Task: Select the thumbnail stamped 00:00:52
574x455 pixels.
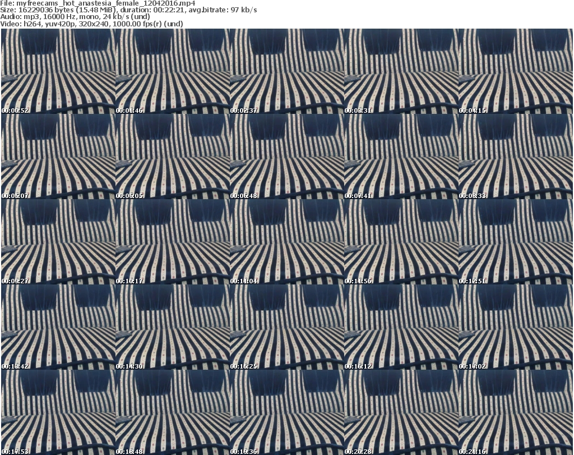Action: [x=58, y=71]
